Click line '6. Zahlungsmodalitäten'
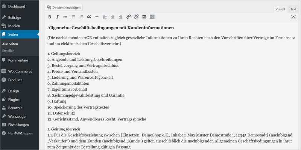The width and height of the screenshot is (301, 150). (68, 83)
